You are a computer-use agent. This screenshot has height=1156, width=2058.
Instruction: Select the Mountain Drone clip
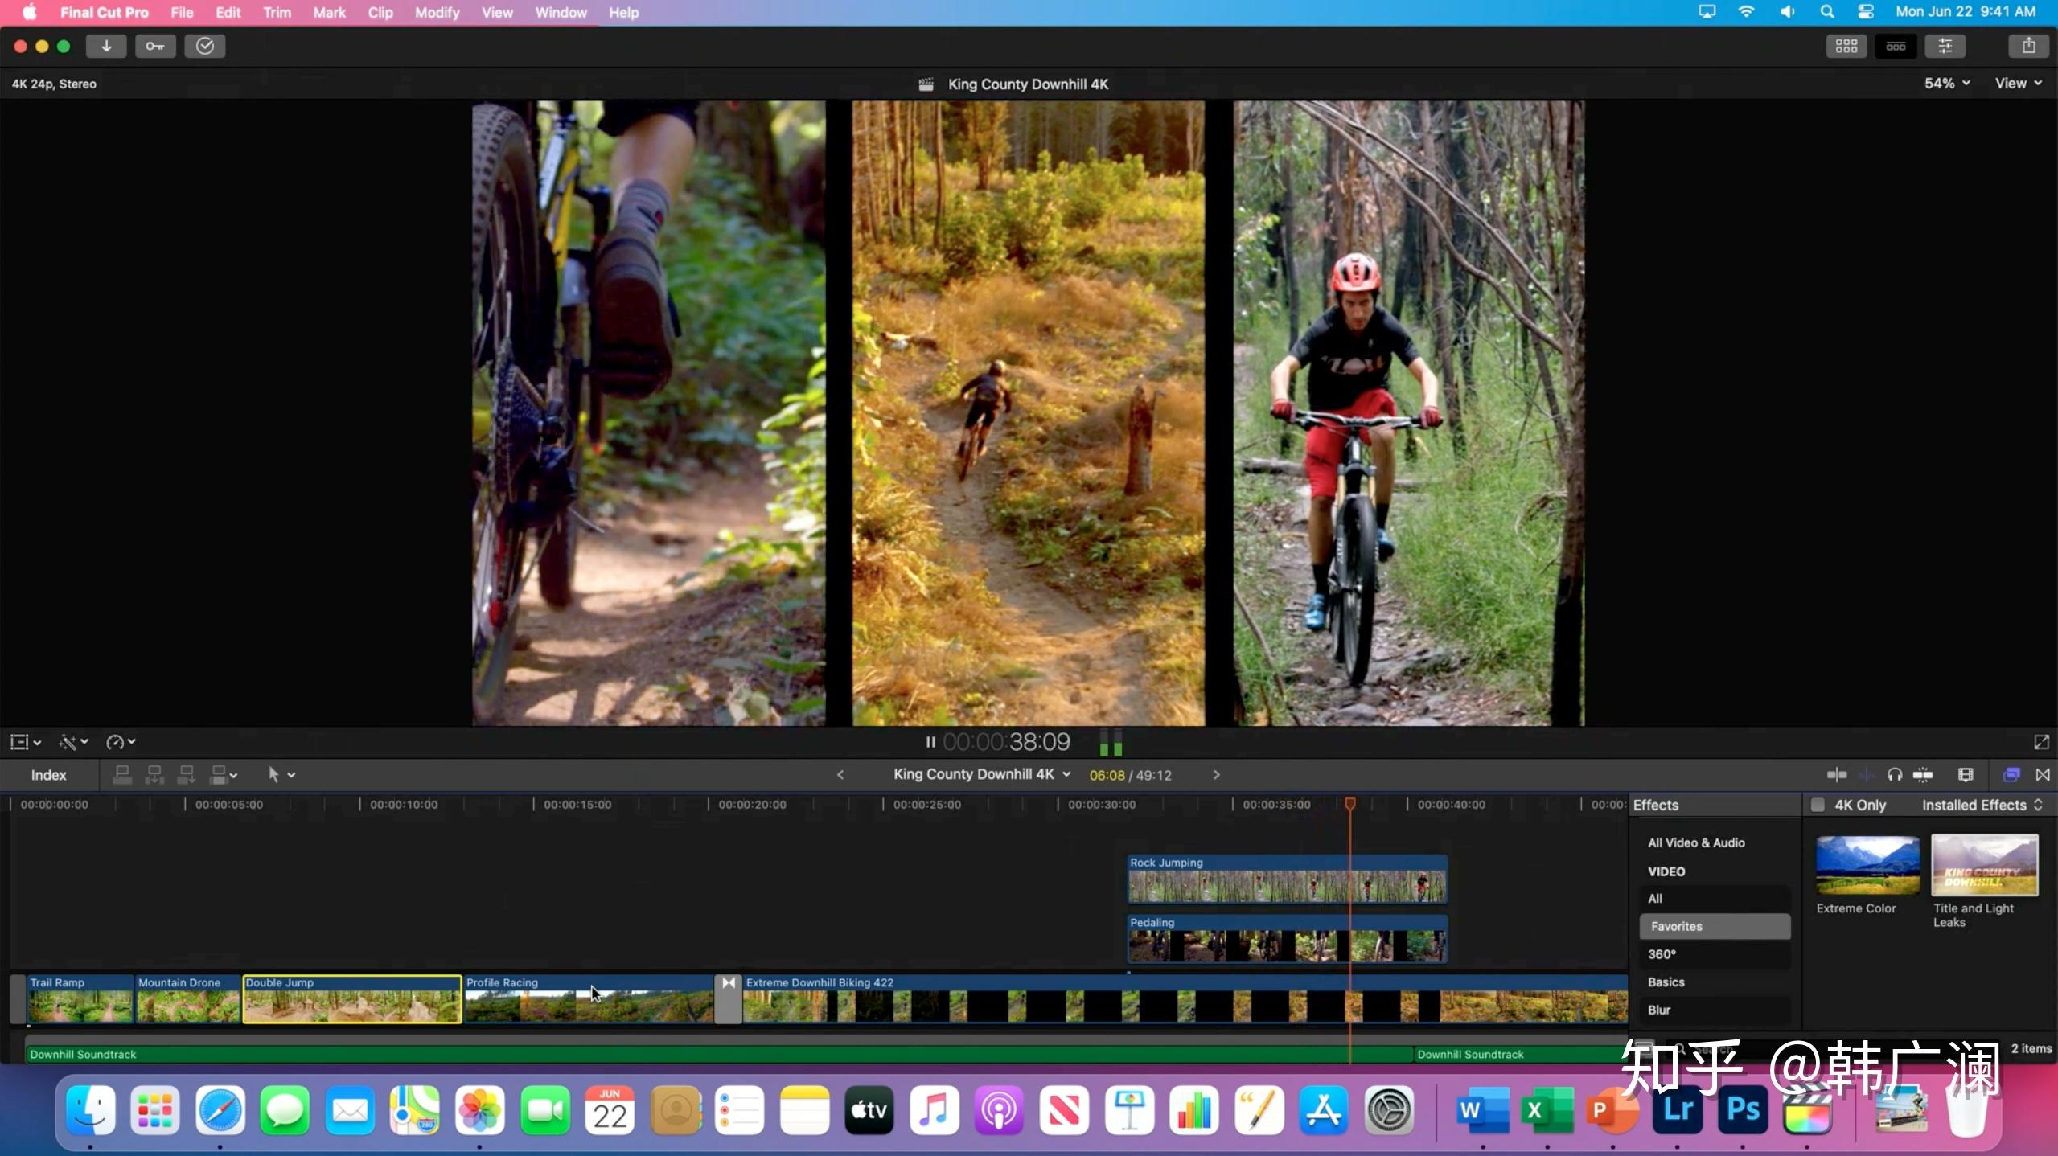coord(188,999)
